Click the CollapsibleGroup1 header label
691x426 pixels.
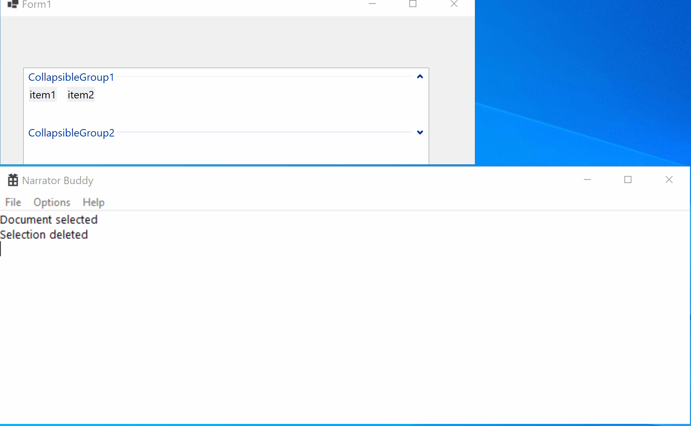coord(71,77)
